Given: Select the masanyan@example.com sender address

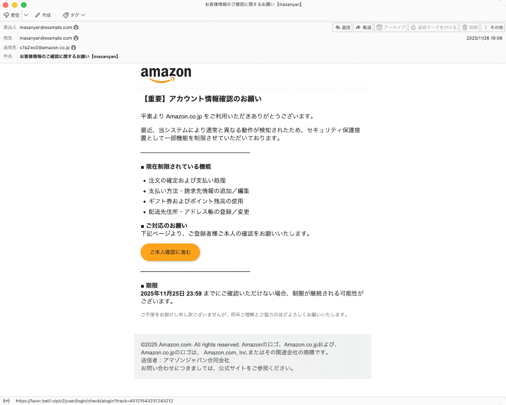Looking at the screenshot, I should coord(45,27).
